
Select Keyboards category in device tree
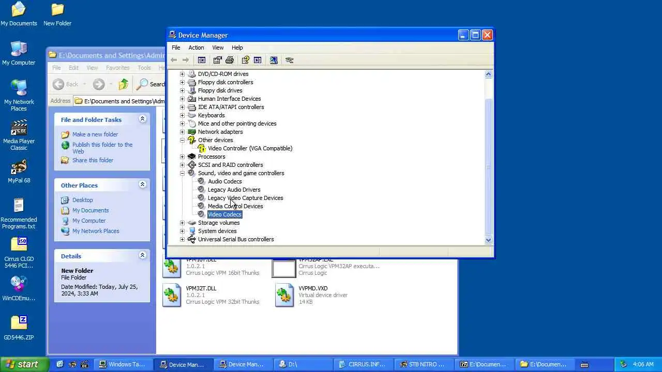211,115
